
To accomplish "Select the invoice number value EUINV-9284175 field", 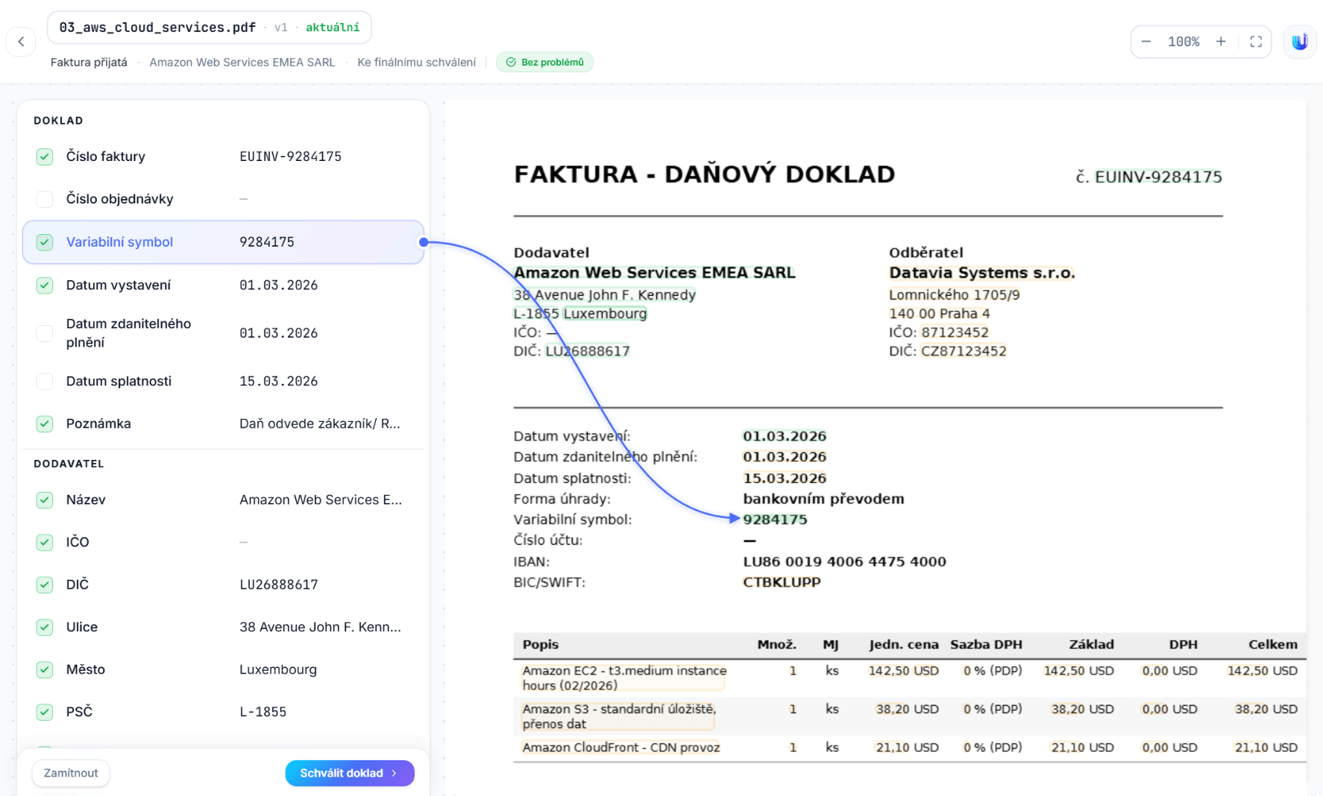I will click(x=291, y=157).
